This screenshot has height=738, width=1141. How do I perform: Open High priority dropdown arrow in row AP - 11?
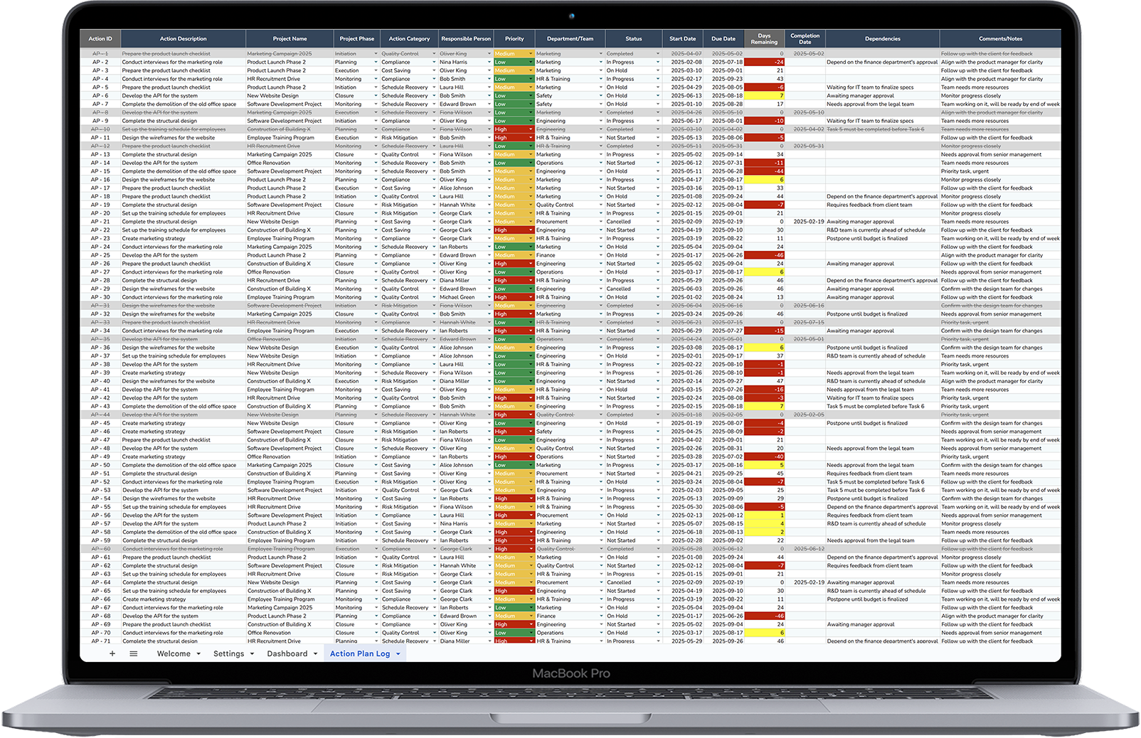coord(530,138)
